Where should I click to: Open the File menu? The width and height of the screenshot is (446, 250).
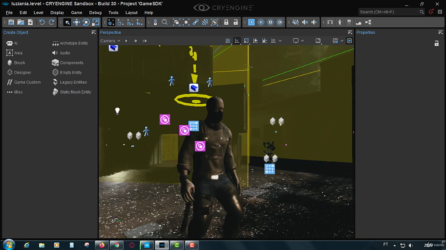[x=9, y=12]
